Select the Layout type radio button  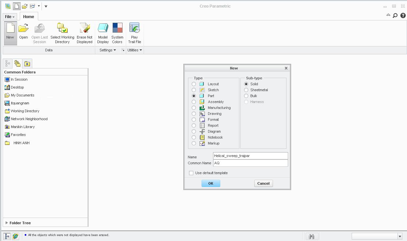point(194,84)
